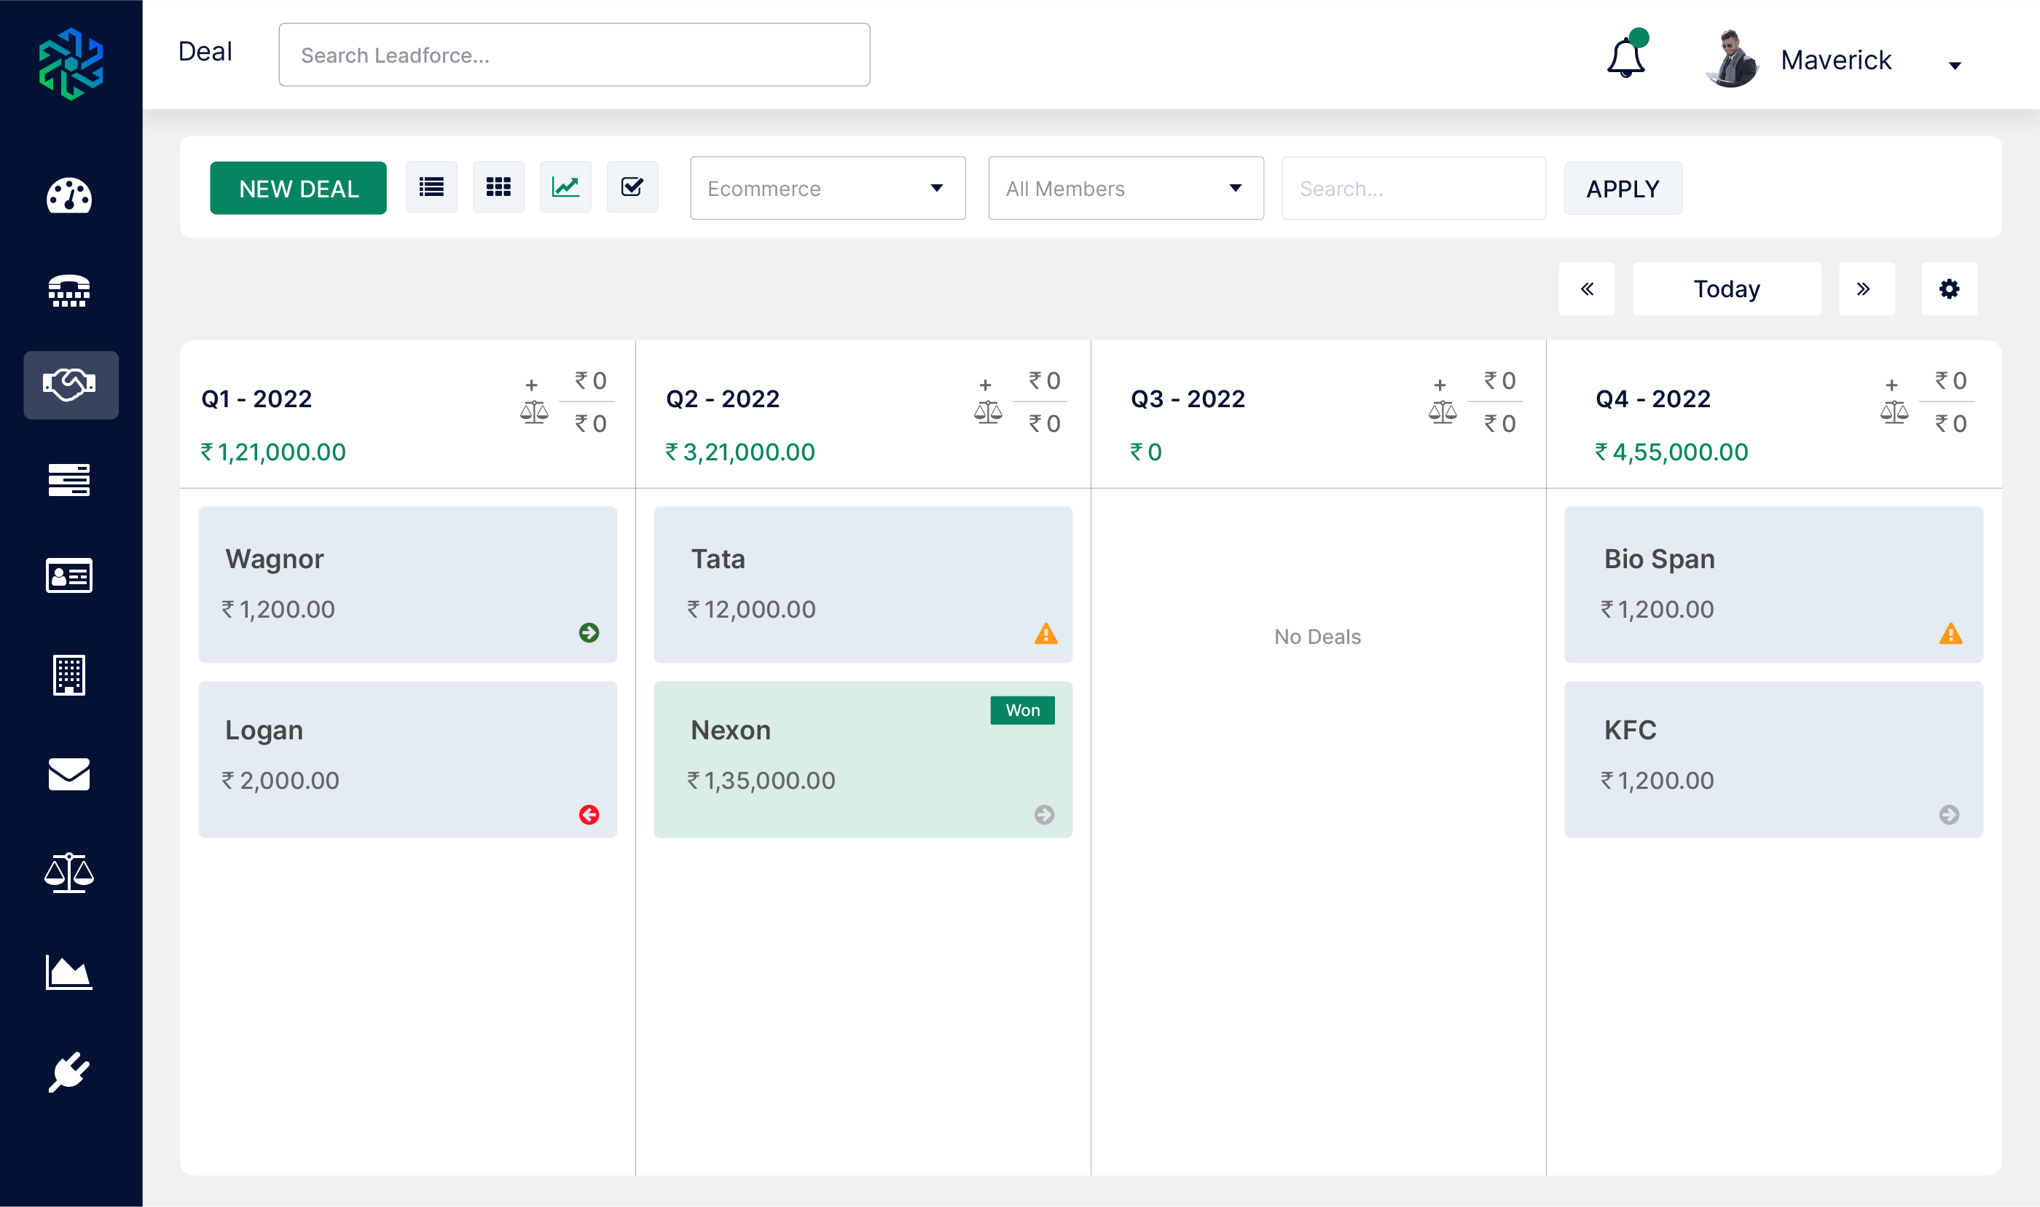This screenshot has width=2040, height=1207.
Task: Open the scales comparison icon in the sidebar
Action: point(71,873)
